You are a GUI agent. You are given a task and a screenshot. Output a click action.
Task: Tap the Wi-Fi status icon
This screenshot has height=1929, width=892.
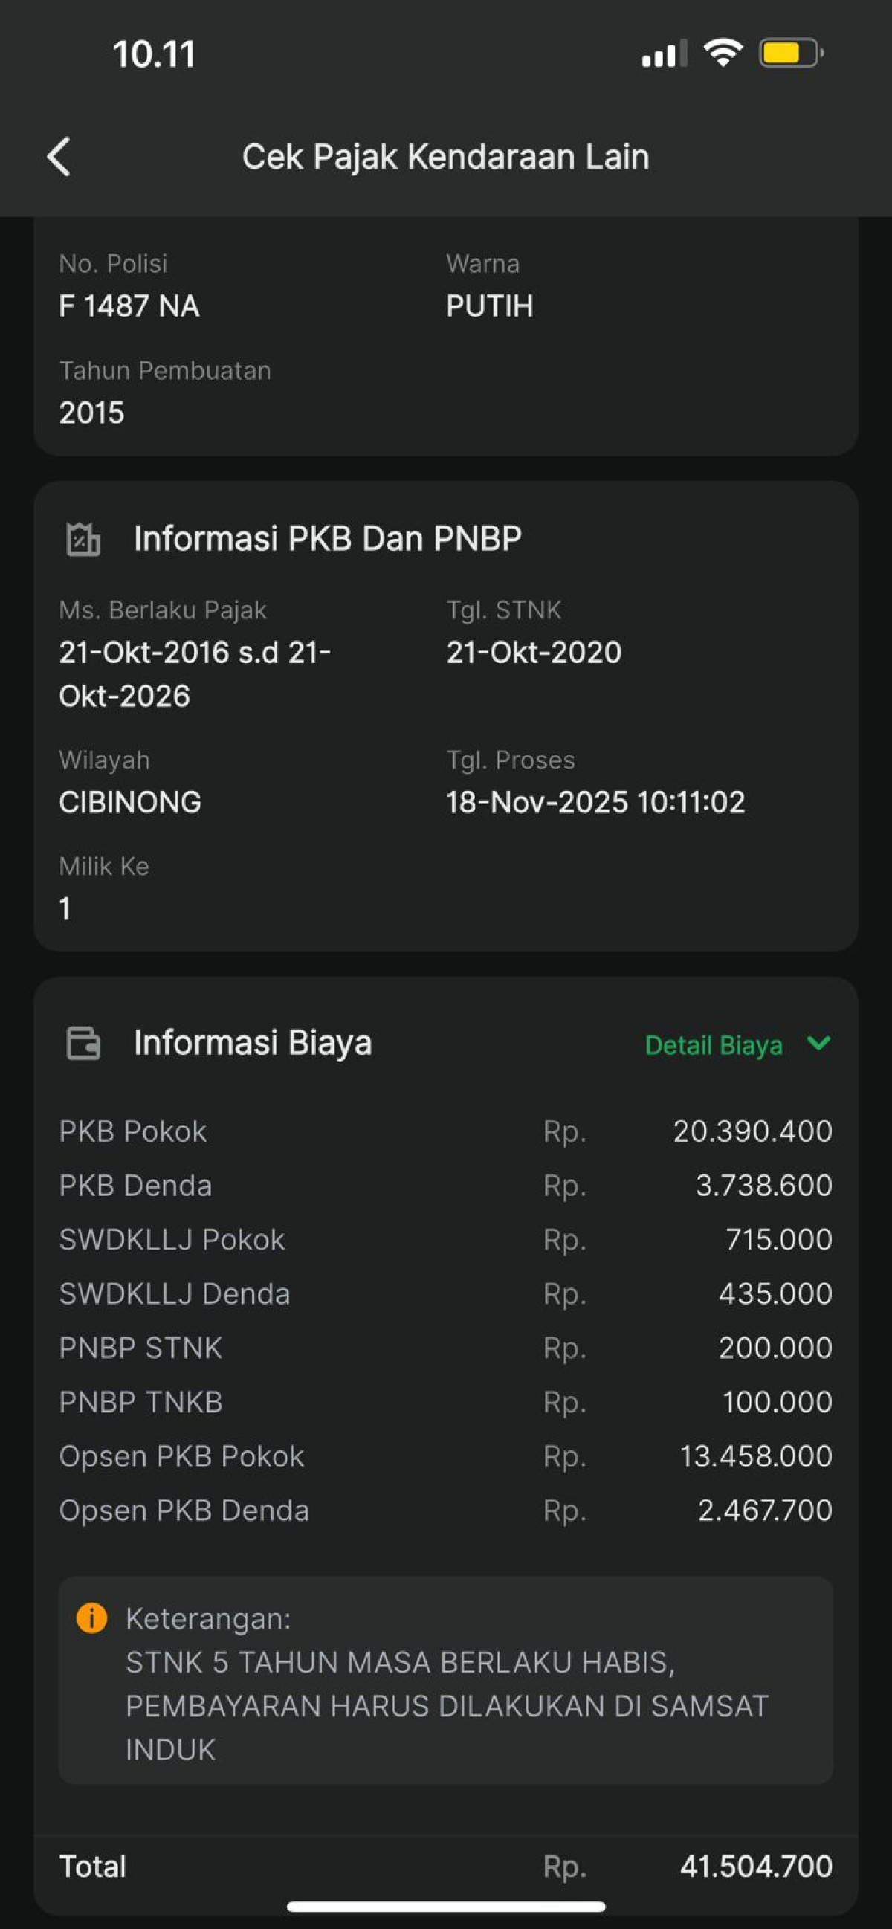[722, 54]
